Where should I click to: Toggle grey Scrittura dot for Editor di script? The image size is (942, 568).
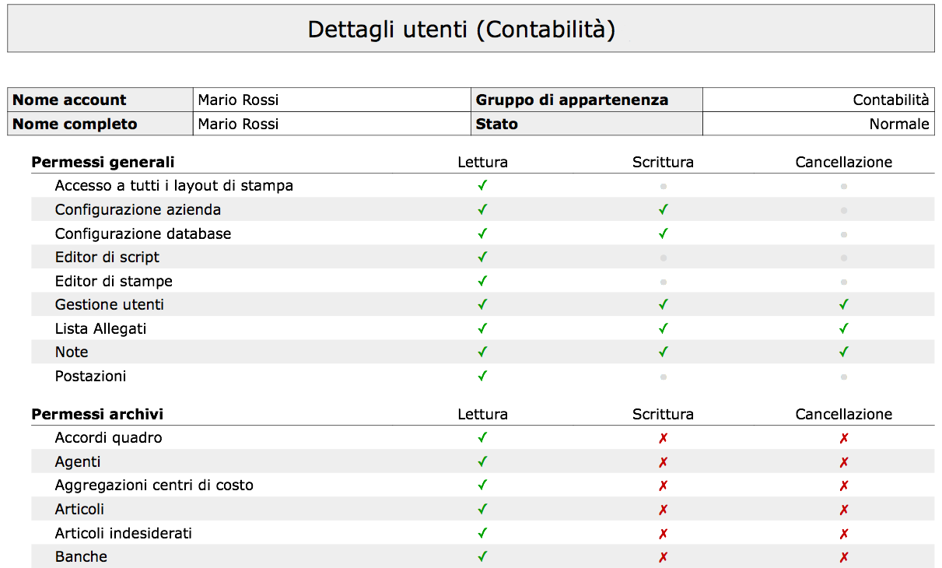663,258
